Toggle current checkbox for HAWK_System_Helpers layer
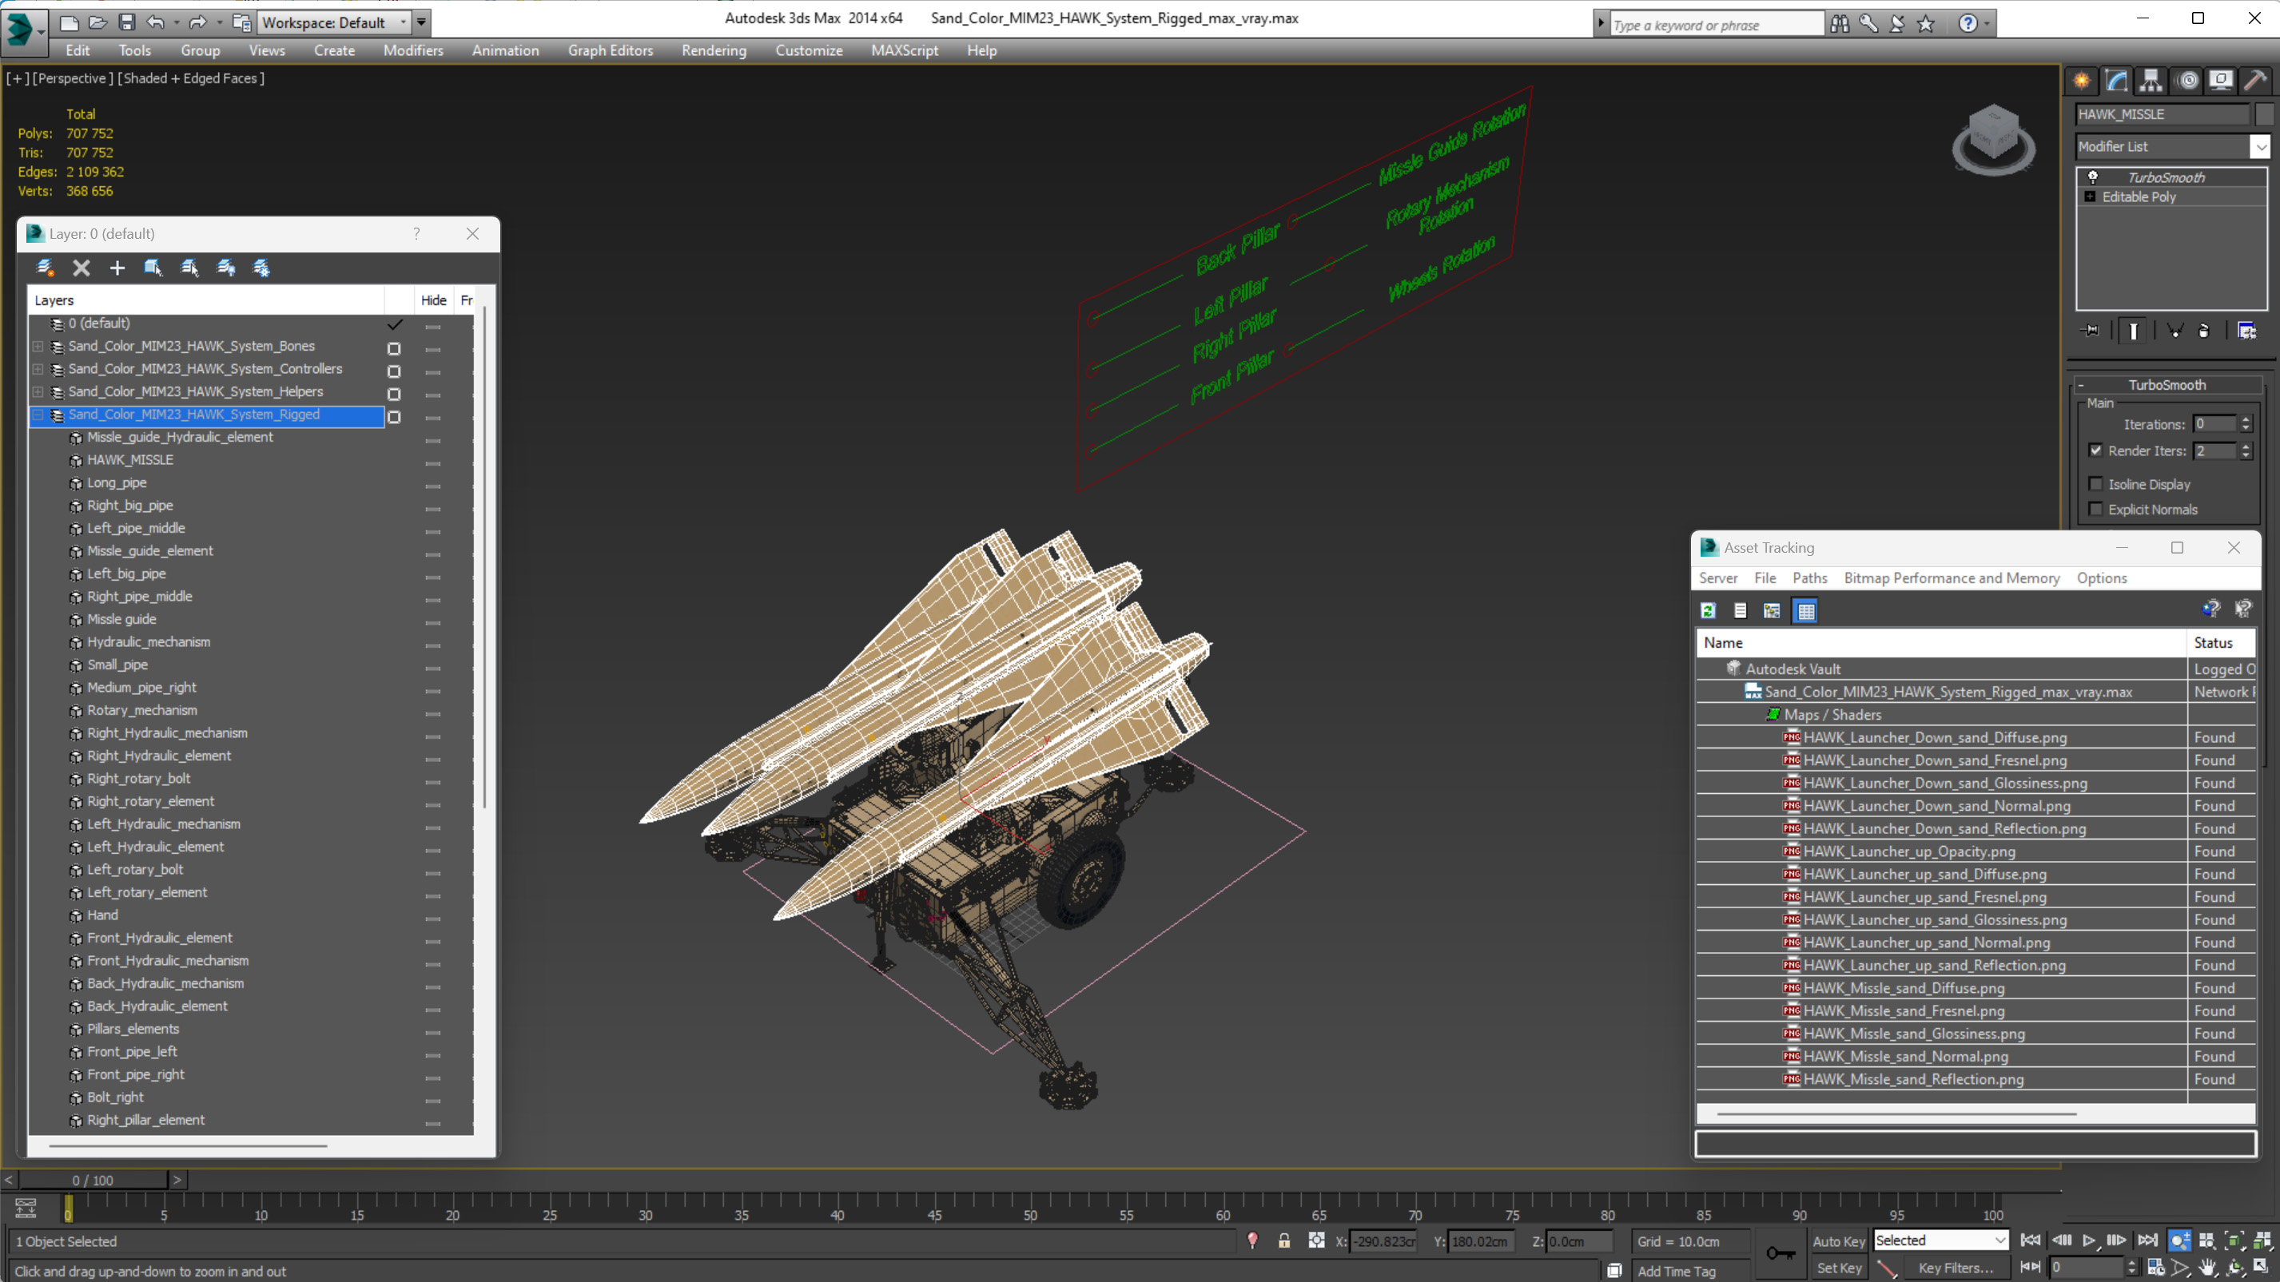The width and height of the screenshot is (2280, 1282). tap(394, 395)
